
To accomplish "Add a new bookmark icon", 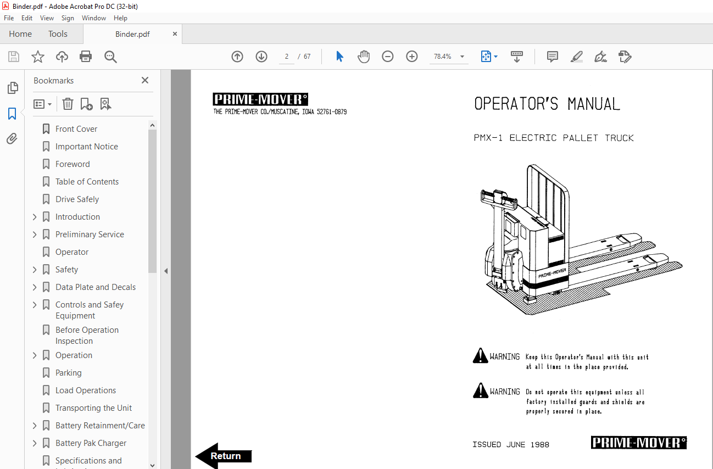I will 86,104.
